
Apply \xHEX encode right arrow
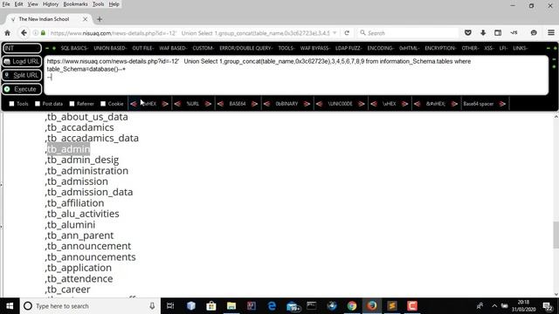[404, 104]
